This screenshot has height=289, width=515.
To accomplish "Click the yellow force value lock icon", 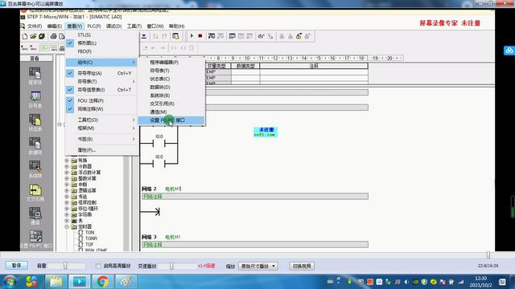I will 299,36.
